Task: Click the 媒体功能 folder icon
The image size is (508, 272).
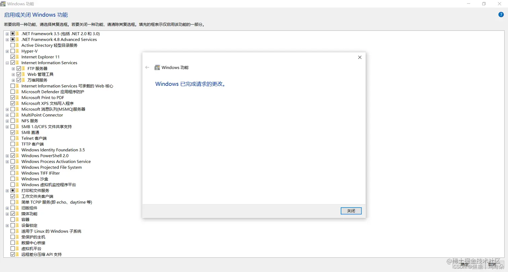Action: pos(17,214)
